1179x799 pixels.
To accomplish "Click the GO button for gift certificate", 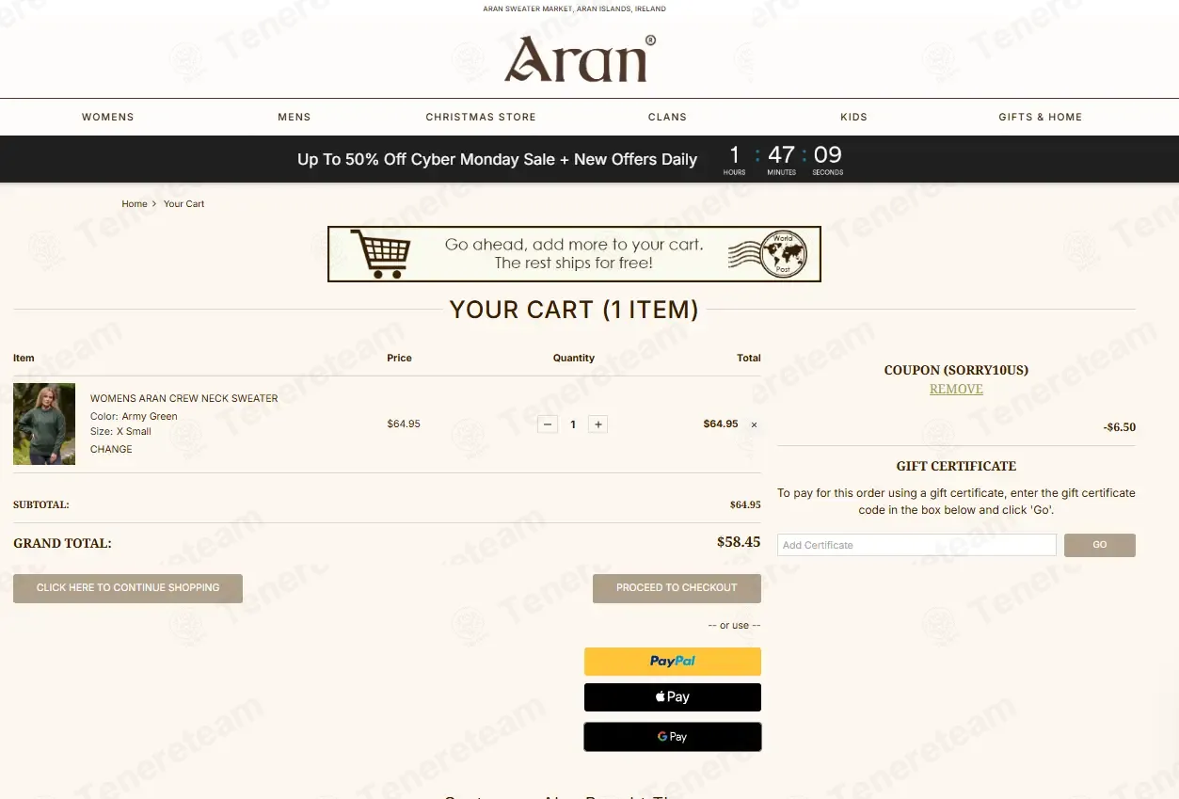I will click(x=1100, y=545).
